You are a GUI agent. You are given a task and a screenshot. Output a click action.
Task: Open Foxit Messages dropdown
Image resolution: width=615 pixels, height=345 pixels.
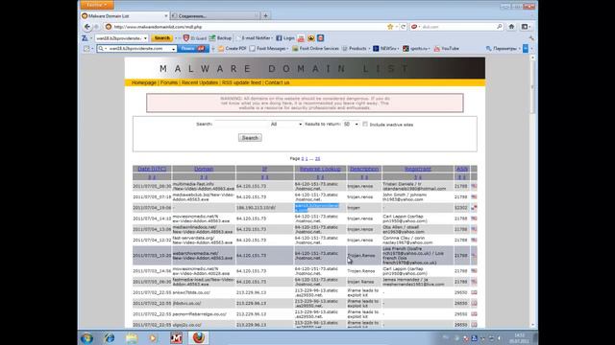(287, 49)
